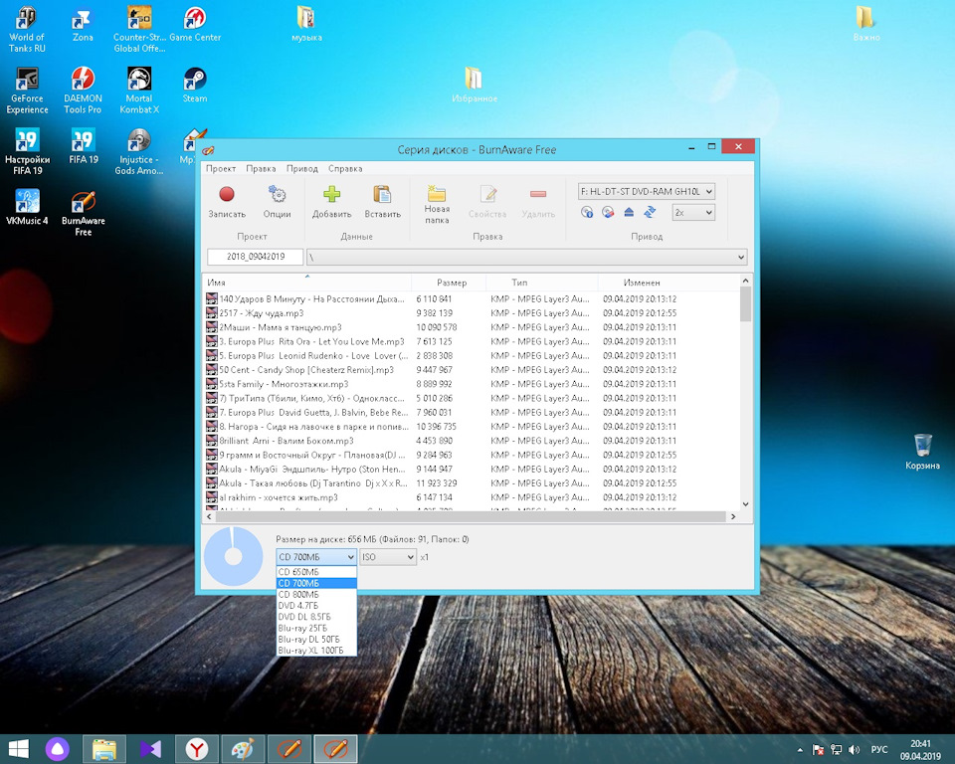
Task: Click the Alice assistant taskbar icon
Action: coord(58,749)
